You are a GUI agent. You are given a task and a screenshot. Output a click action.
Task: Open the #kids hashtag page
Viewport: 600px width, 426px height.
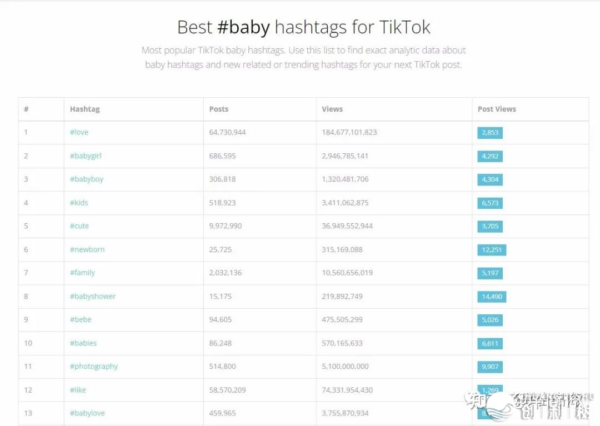[79, 203]
